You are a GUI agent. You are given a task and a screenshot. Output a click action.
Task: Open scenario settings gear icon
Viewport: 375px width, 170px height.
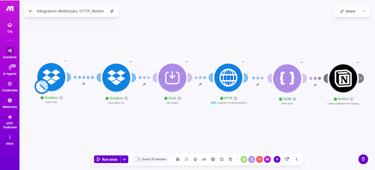click(x=213, y=159)
